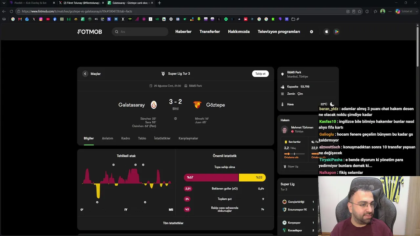Click the 29 Ağustos Cmt, 21:30 match date
Image resolution: width=420 pixels, height=236 pixels.
pos(165,86)
